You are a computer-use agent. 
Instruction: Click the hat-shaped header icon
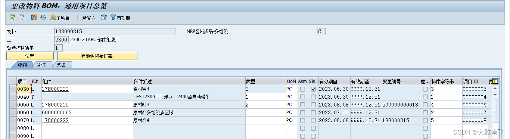click(43, 18)
